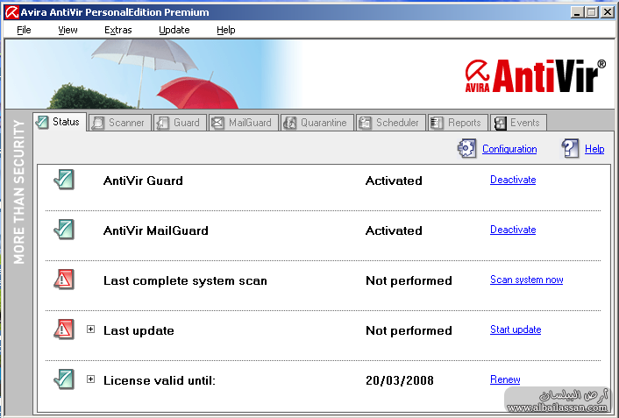Screen dimensions: 619x418
Task: Click the license date 20/03/2008
Action: tap(400, 380)
